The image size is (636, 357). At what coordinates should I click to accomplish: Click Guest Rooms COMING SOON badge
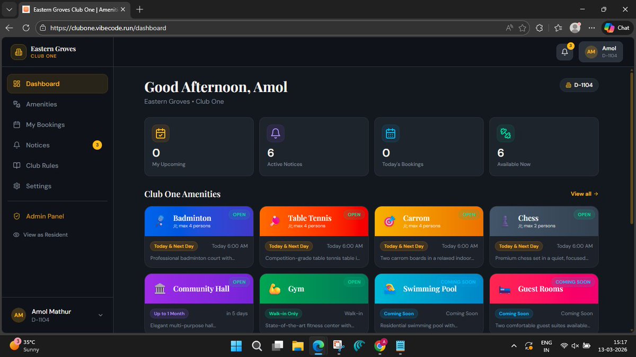pos(573,282)
